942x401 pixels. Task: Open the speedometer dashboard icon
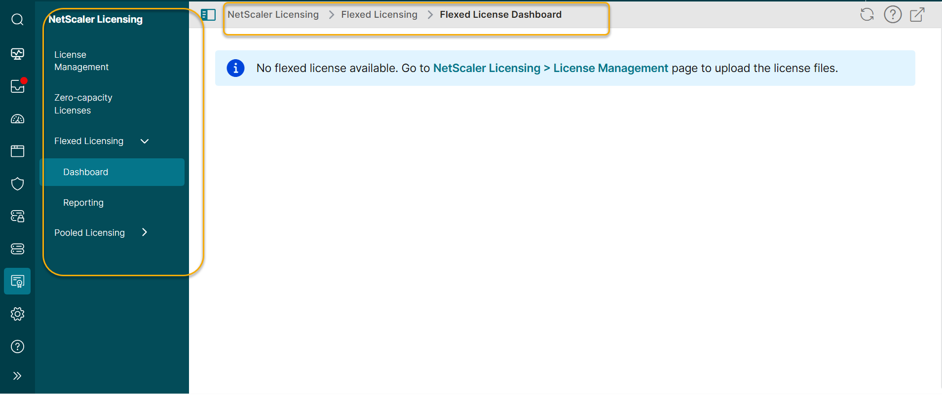click(x=17, y=119)
